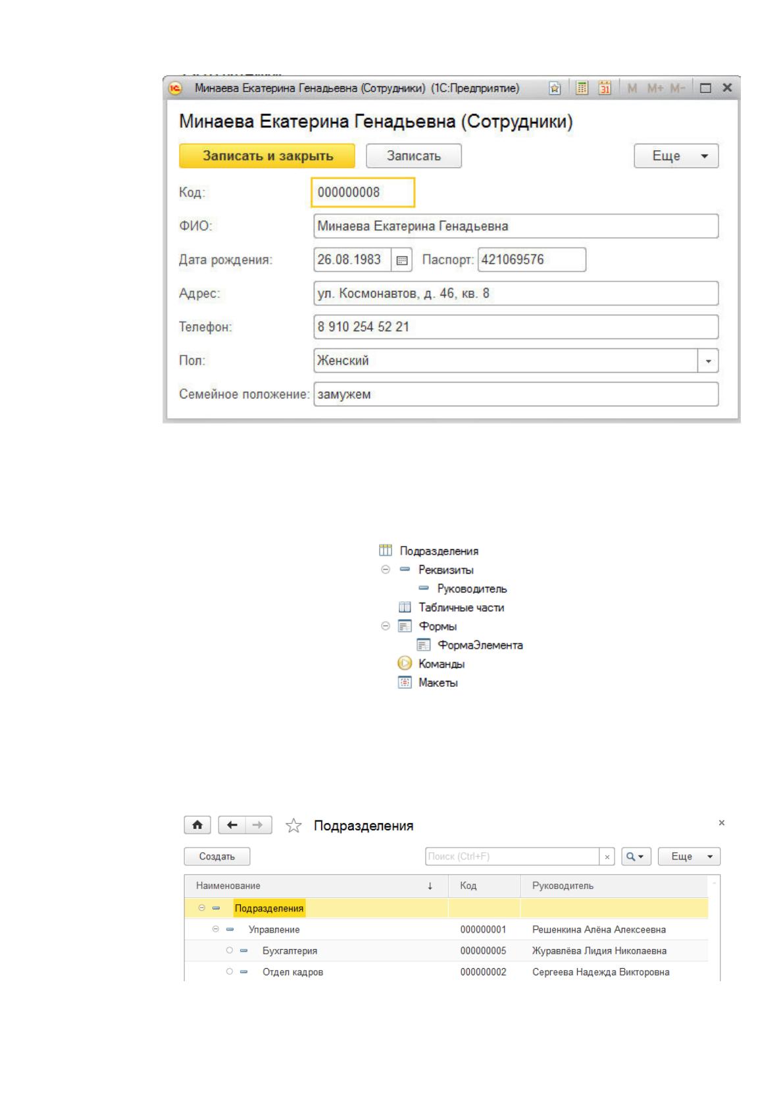Click code cell 000000005
The width and height of the screenshot is (783, 1109).
pos(484,951)
